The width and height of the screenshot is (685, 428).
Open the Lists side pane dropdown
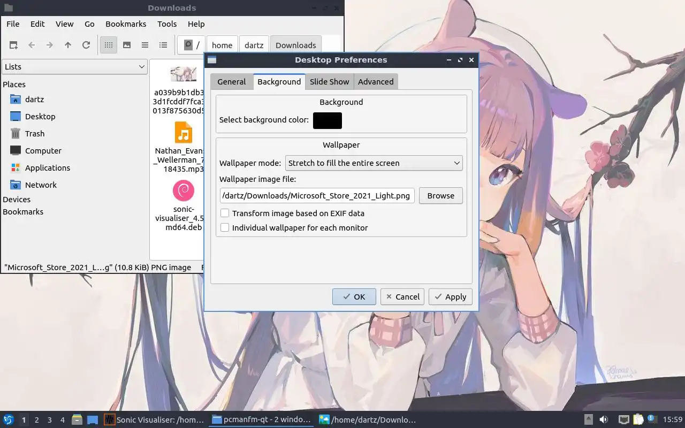(74, 67)
